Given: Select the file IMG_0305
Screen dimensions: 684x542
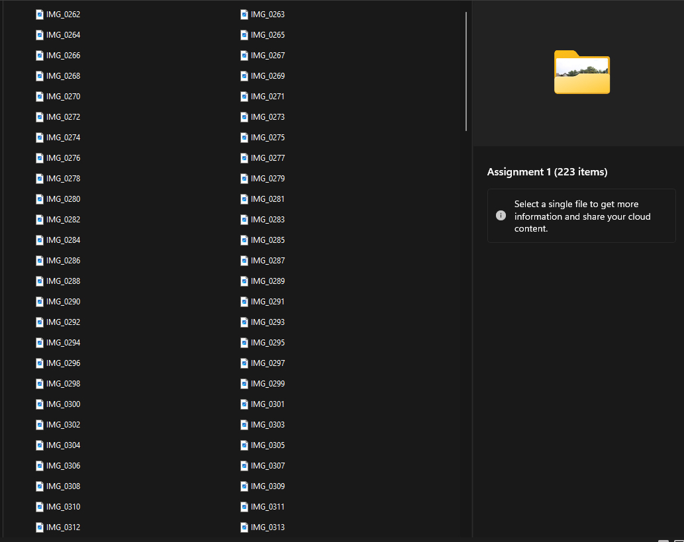Looking at the screenshot, I should click(x=268, y=445).
